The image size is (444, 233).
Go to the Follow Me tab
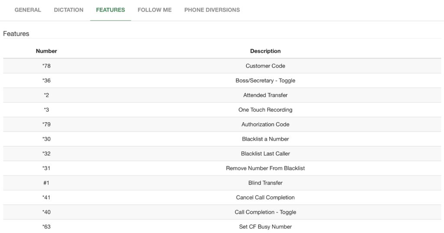click(x=154, y=10)
